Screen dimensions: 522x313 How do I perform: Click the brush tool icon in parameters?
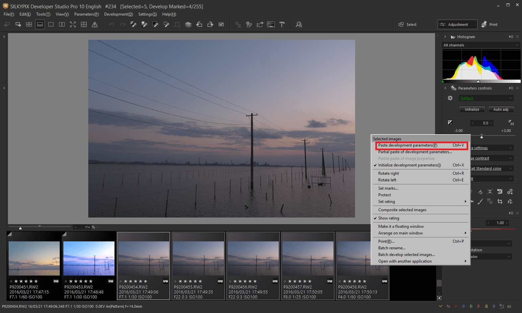[480, 201]
